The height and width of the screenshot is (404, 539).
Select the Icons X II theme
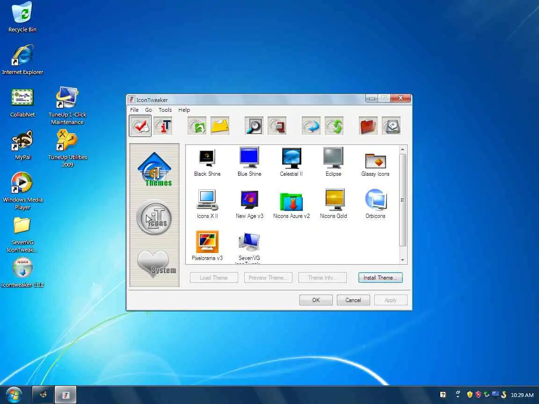[x=207, y=204]
